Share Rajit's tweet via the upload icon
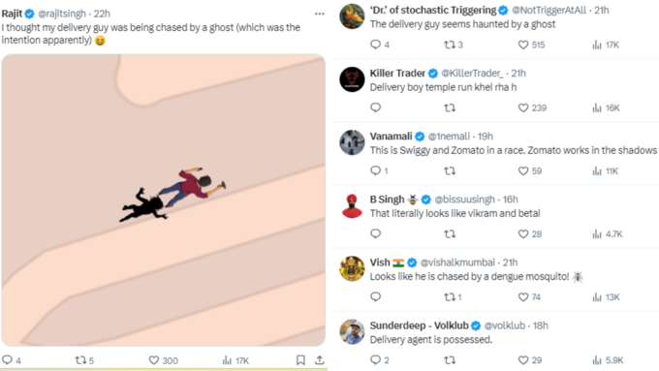 320,360
